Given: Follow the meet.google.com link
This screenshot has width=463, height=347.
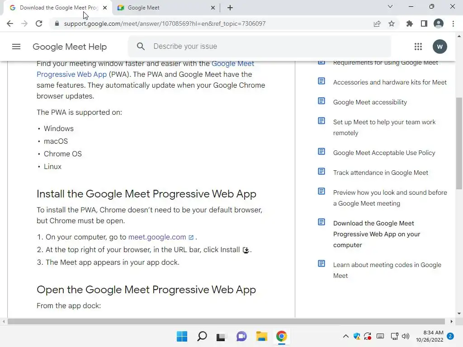Looking at the screenshot, I should point(157,237).
